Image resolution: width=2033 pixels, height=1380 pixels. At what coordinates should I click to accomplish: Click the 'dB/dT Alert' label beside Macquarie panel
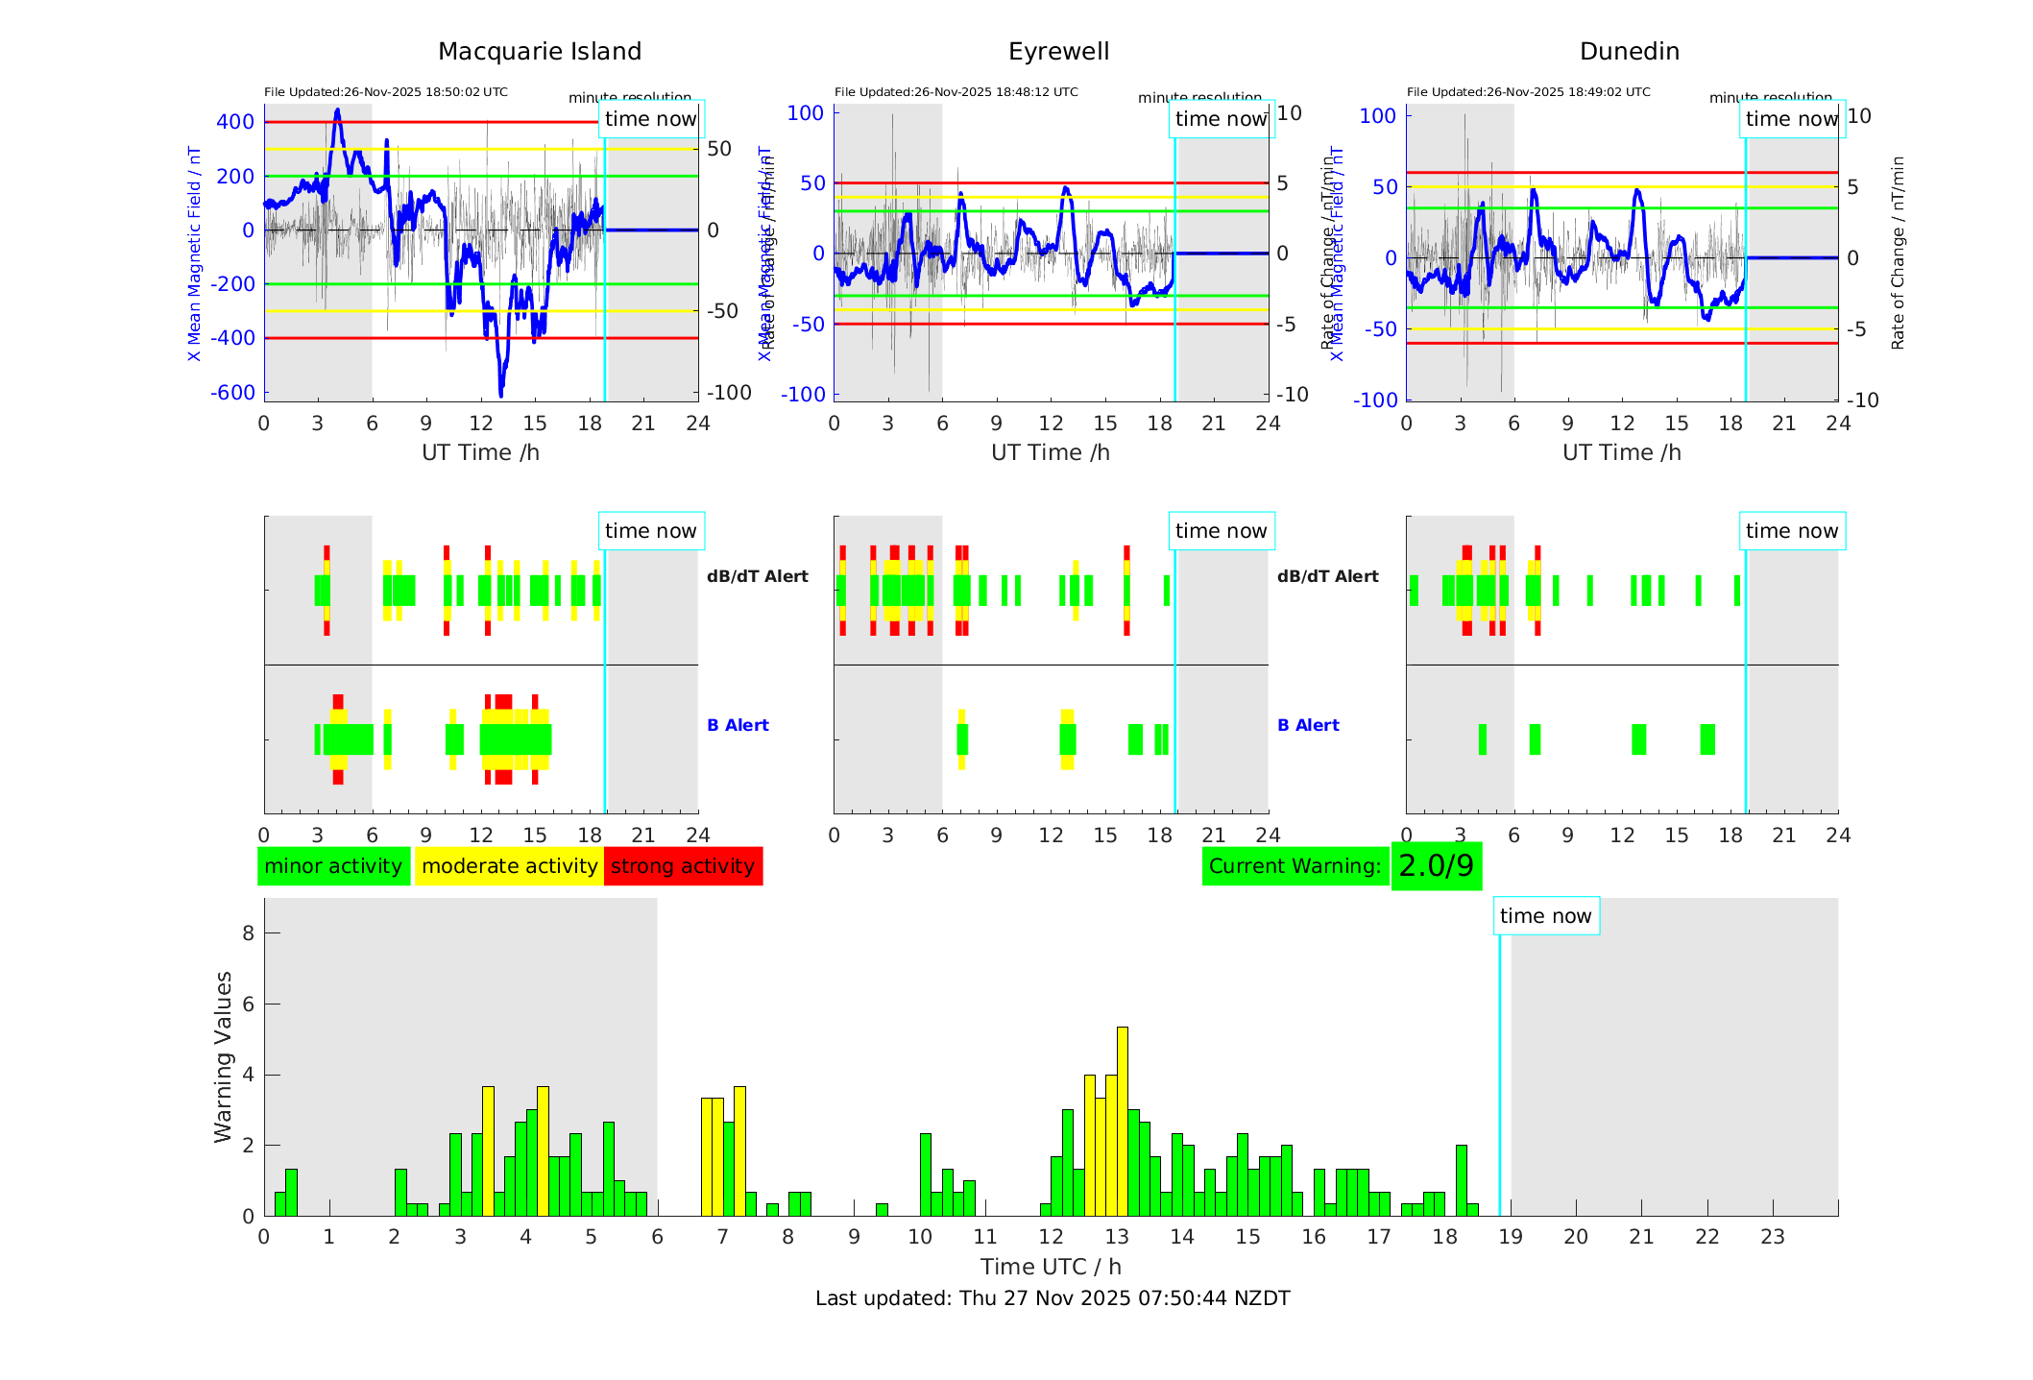tap(757, 576)
